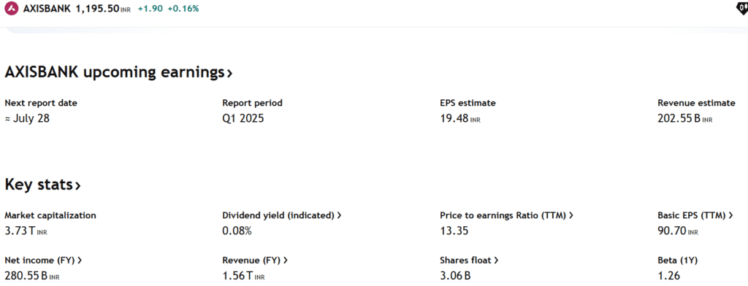748x286 pixels.
Task: Open Dividend yield (indicated) details
Action: pyautogui.click(x=282, y=215)
